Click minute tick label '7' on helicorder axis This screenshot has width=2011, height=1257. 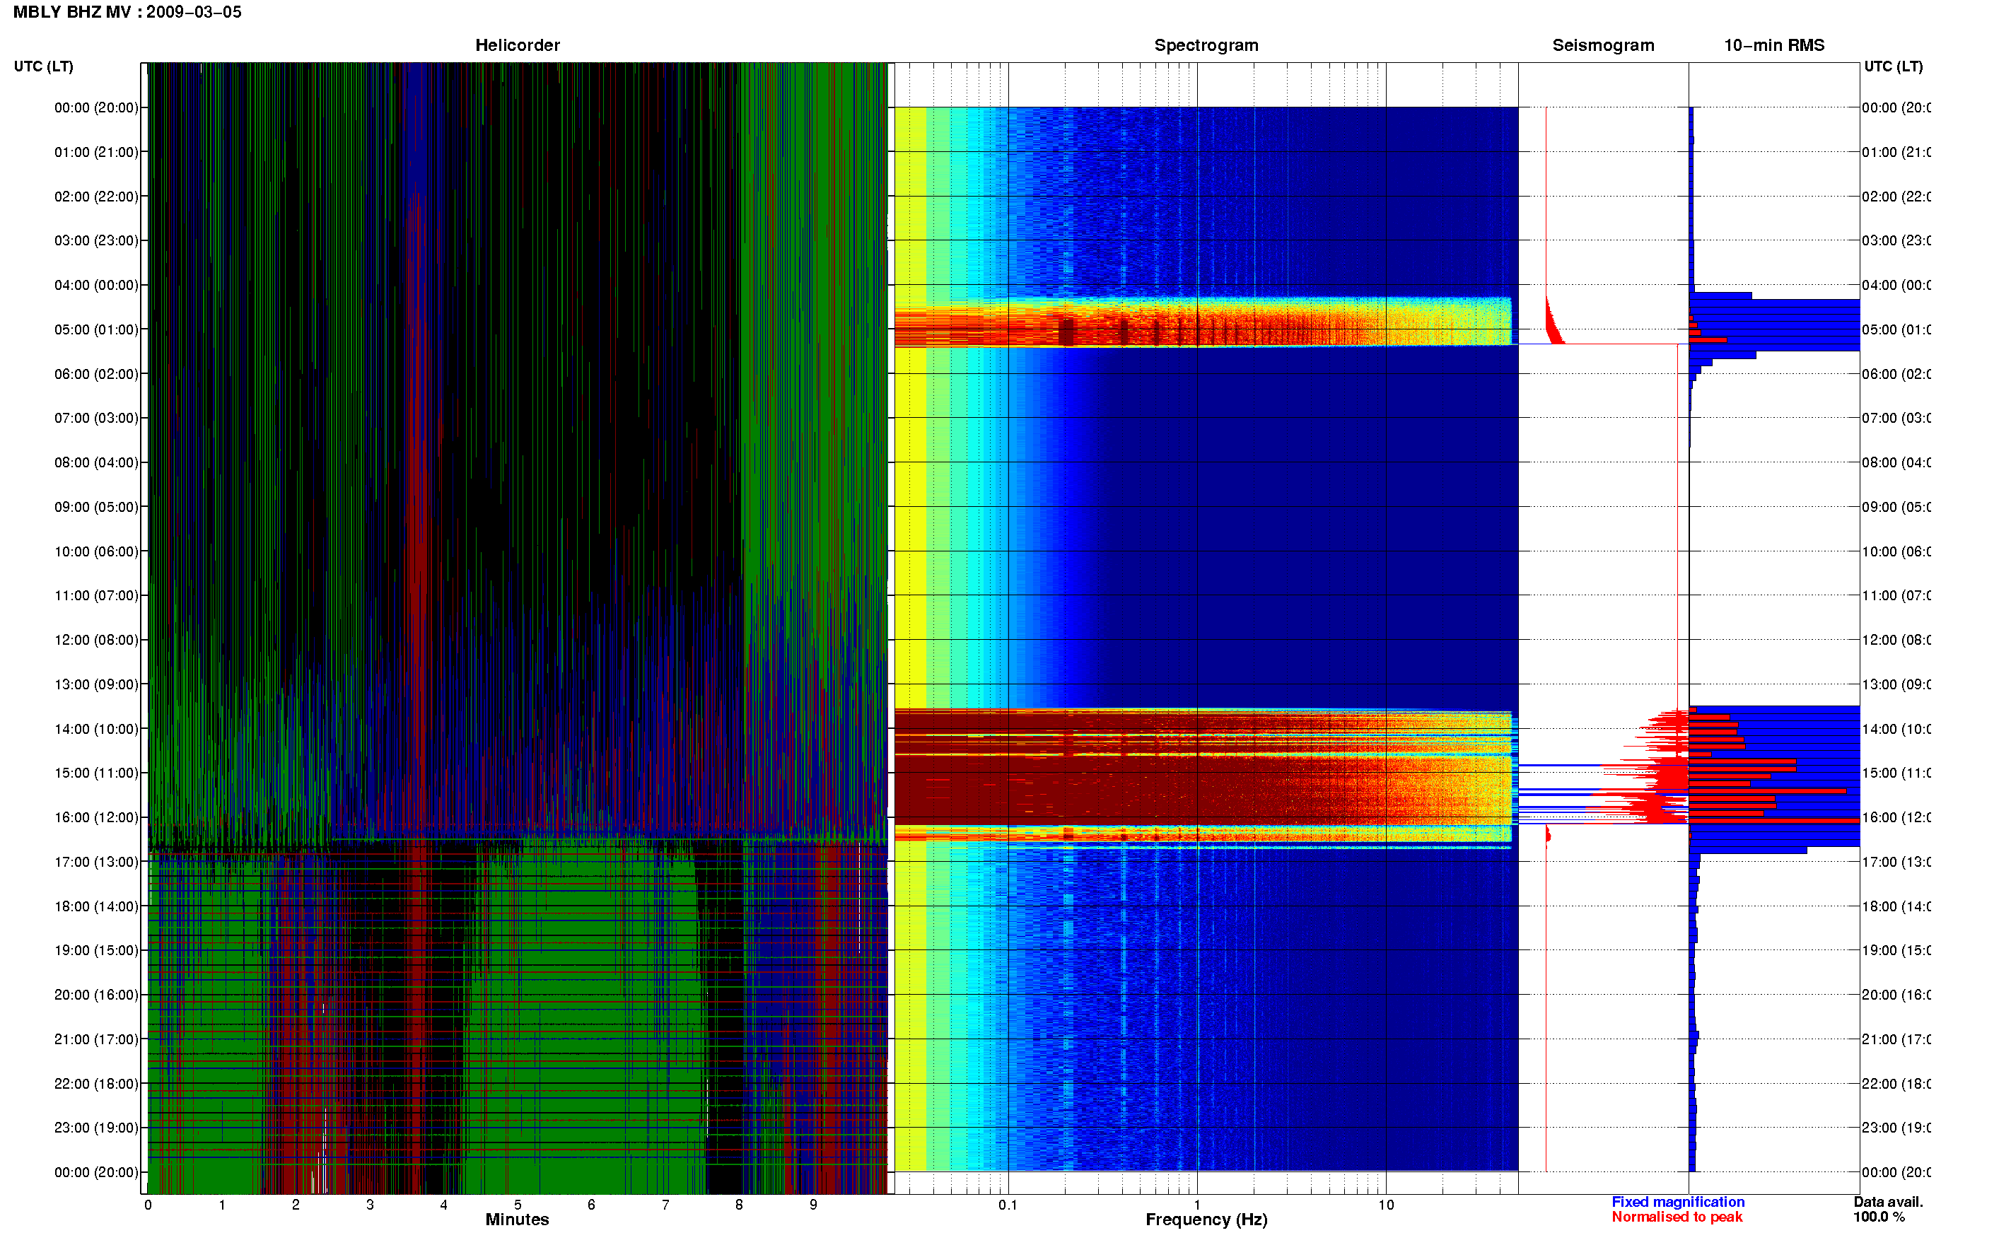click(x=665, y=1205)
